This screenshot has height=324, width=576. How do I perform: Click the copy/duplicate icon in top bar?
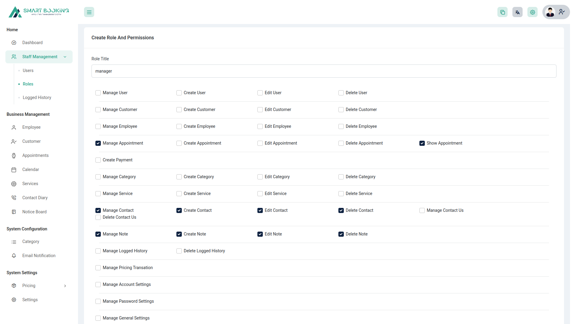[x=502, y=12]
